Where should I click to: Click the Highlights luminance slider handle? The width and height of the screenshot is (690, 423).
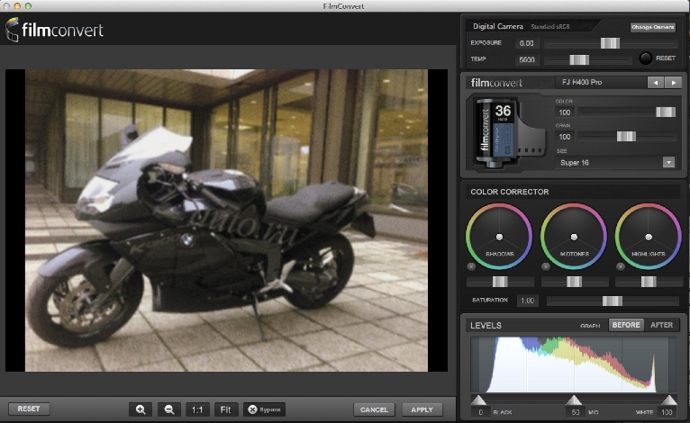coord(649,282)
